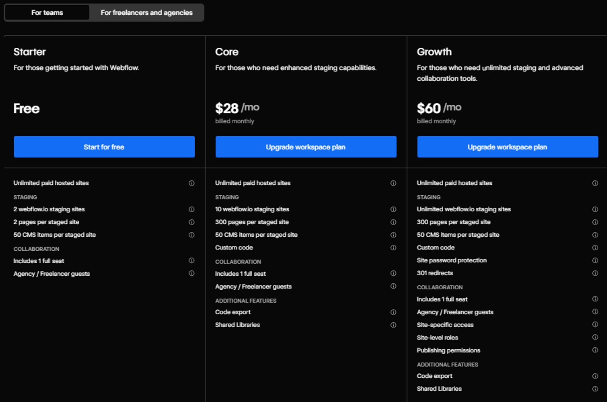Show info for Core Custom code
Viewport: 607px width, 402px height.
(393, 248)
